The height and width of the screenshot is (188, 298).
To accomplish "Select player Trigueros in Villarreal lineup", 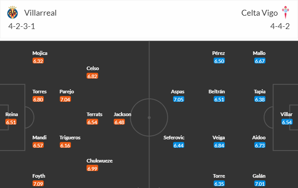I will [70, 138].
